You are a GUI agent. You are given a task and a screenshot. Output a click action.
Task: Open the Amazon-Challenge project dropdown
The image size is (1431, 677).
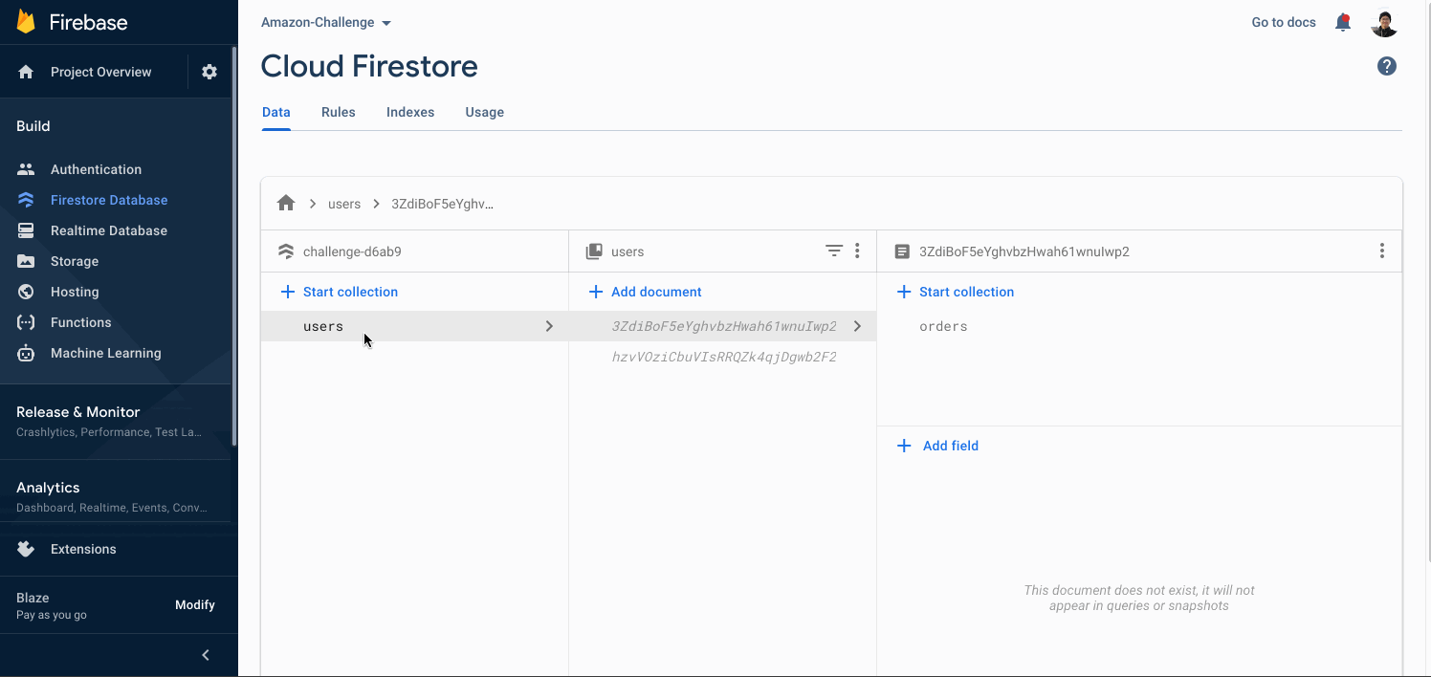[326, 22]
